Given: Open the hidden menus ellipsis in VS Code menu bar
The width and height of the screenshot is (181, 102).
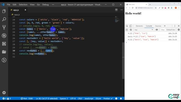Looking at the screenshot, I should (53, 5).
